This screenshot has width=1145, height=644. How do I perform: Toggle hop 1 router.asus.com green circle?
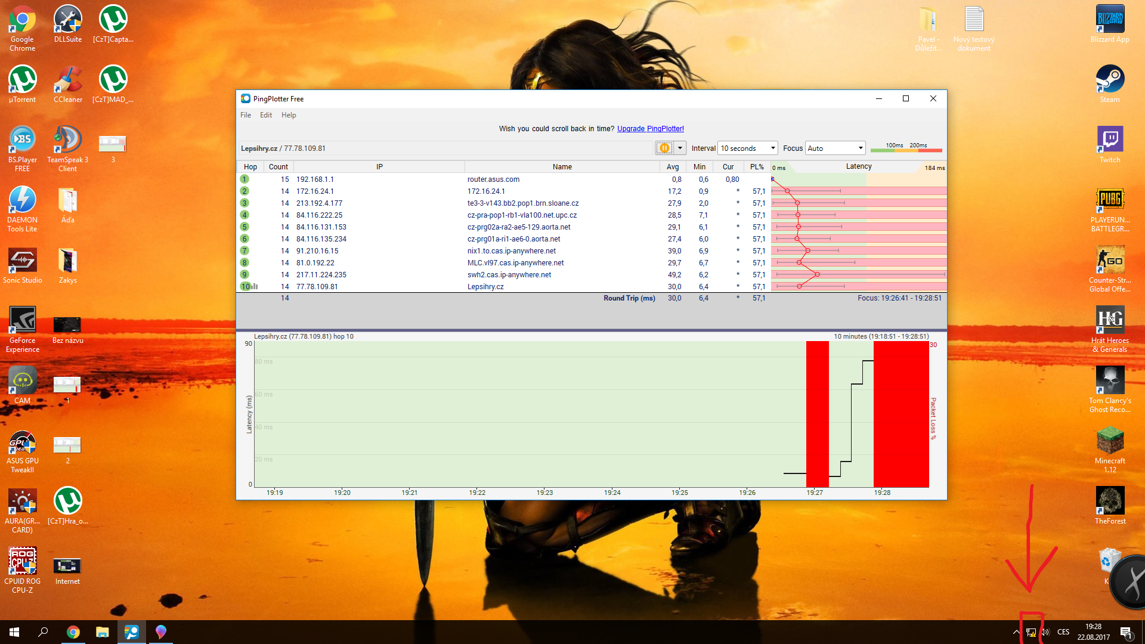pyautogui.click(x=245, y=179)
